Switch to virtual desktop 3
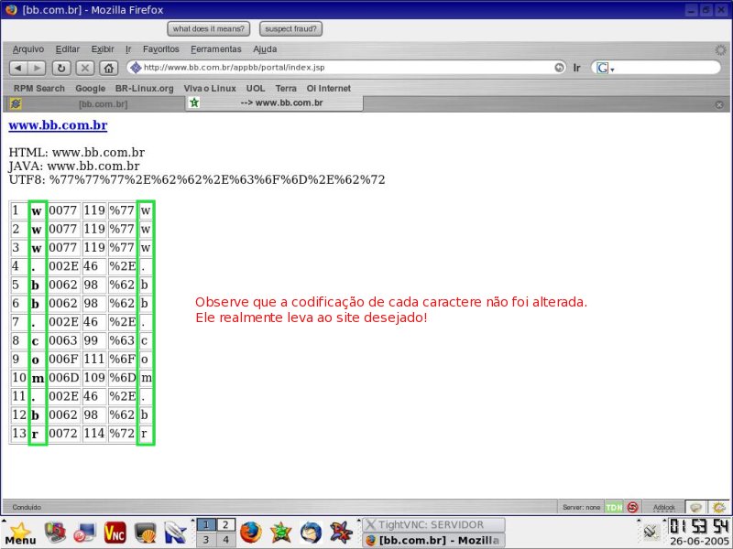 pos(206,540)
